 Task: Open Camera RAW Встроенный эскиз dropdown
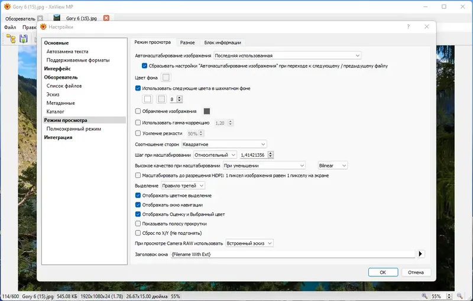coord(250,243)
